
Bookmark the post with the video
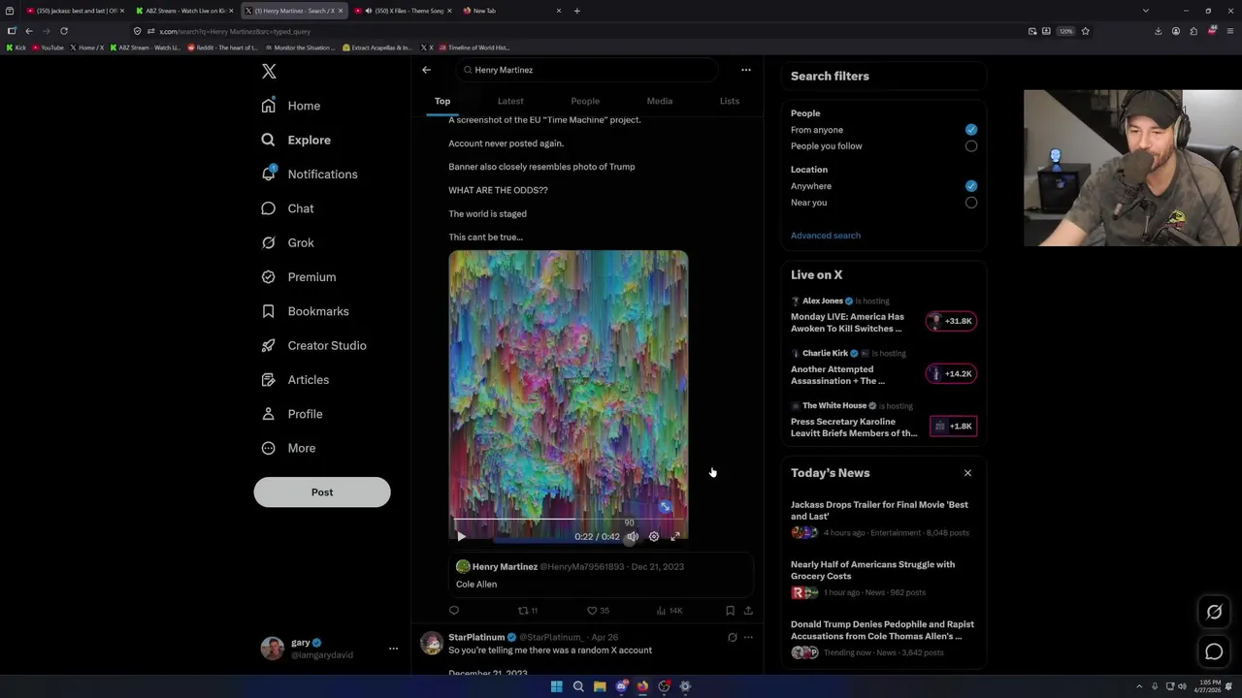point(730,611)
